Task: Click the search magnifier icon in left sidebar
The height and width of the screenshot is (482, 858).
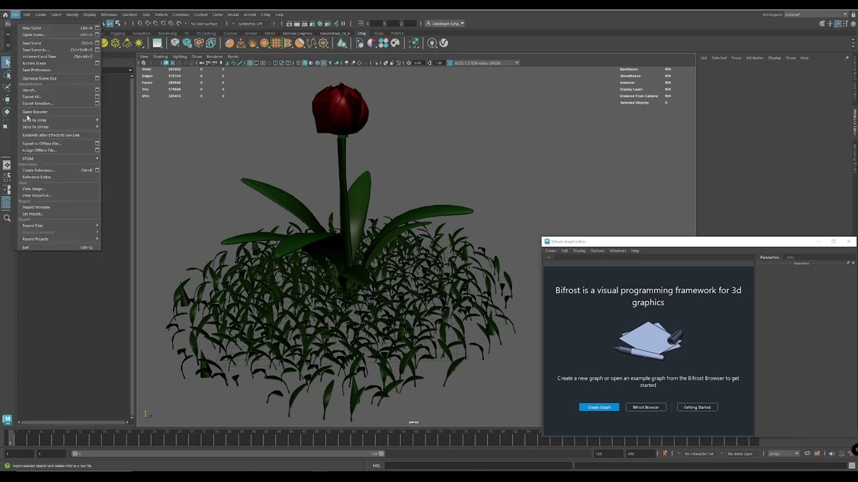Action: tap(7, 218)
